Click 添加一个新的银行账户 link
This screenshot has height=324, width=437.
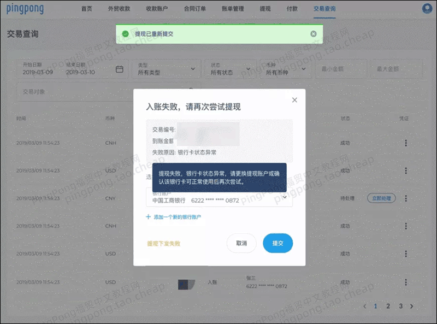[x=177, y=217]
